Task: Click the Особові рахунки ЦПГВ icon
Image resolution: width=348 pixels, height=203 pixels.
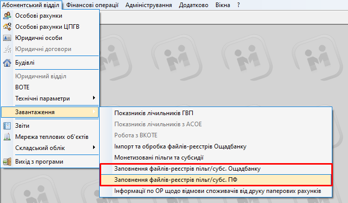Action: (7, 27)
